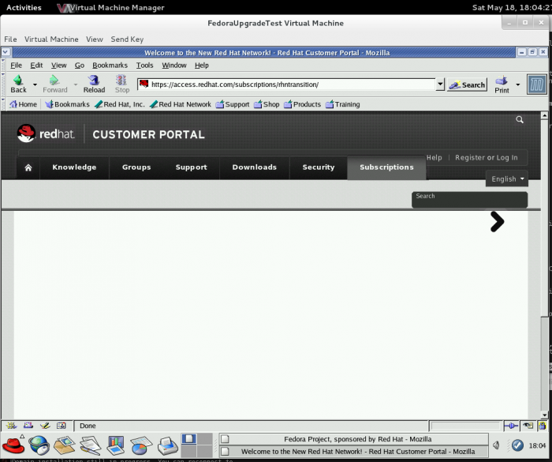Click the Red Hat main menu icon
This screenshot has height=462, width=552.
tap(13, 445)
